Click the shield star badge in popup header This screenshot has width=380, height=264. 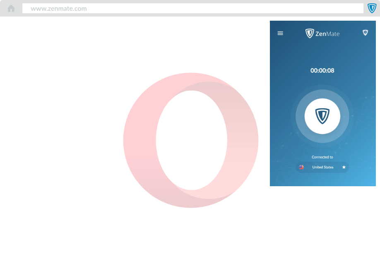tap(365, 33)
